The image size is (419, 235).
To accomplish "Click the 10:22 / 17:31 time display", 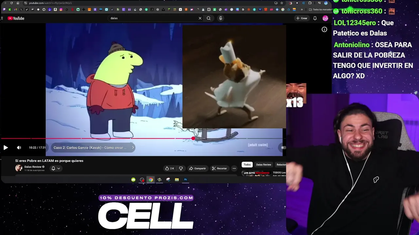I will [37, 148].
